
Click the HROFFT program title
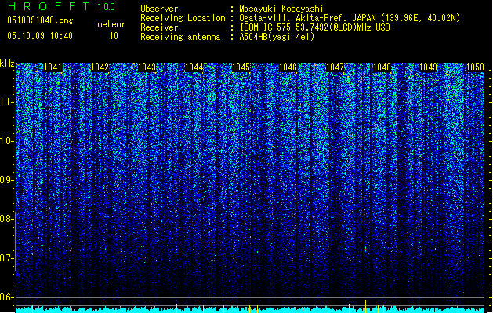coord(49,6)
